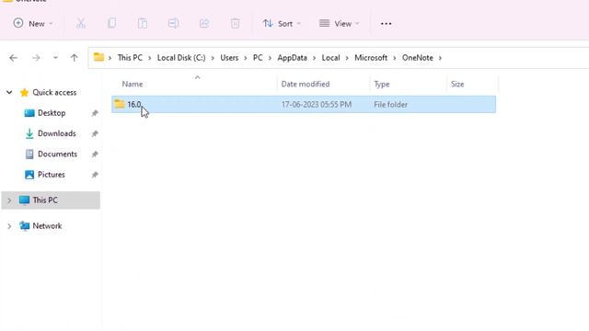This screenshot has width=589, height=331.
Task: Open Documents in the sidebar
Action: (x=57, y=154)
